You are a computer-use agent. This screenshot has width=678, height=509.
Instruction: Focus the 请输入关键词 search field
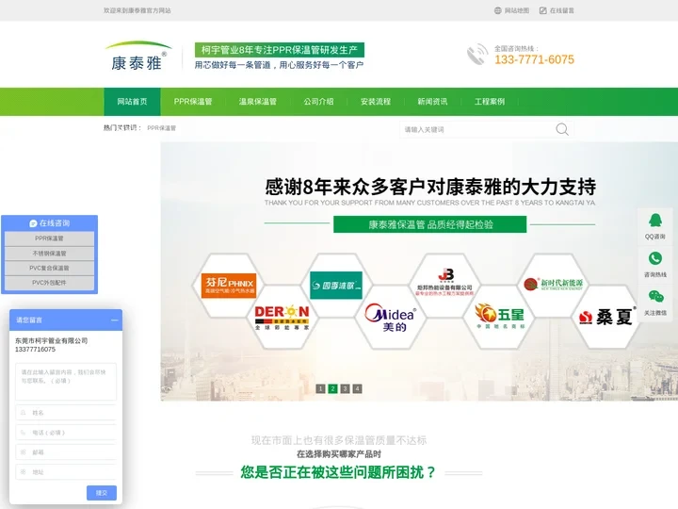(477, 129)
